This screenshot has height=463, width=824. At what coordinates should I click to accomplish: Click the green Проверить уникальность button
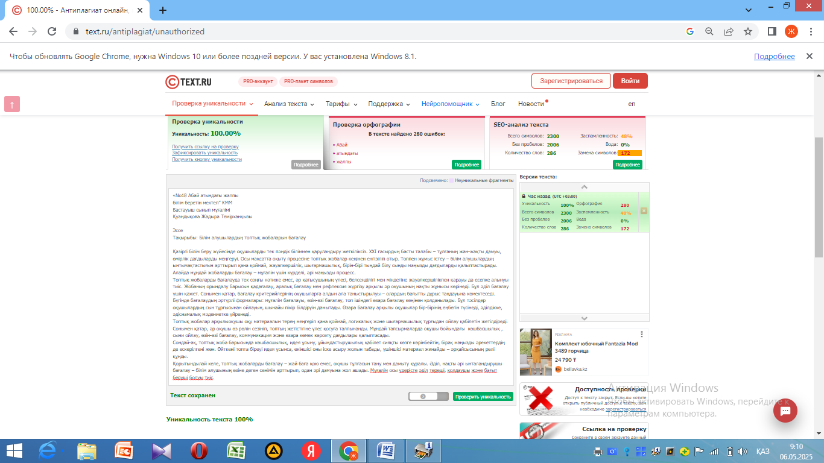[x=483, y=397]
